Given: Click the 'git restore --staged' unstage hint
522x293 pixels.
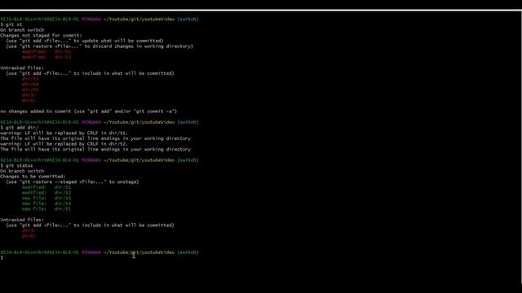Looking at the screenshot, I should (x=73, y=181).
